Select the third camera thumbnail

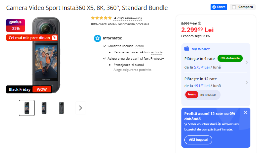[x=61, y=108]
